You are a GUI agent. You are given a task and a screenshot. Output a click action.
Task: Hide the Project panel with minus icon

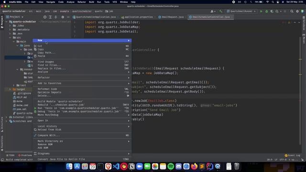point(68,17)
